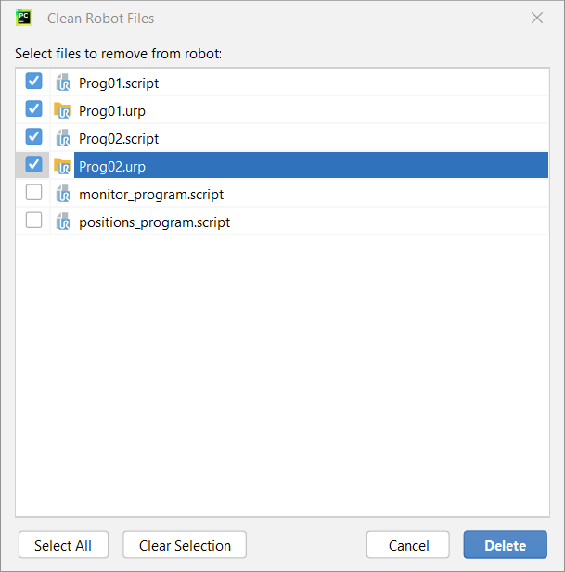Uncheck the Prog02.script checkbox

point(33,136)
